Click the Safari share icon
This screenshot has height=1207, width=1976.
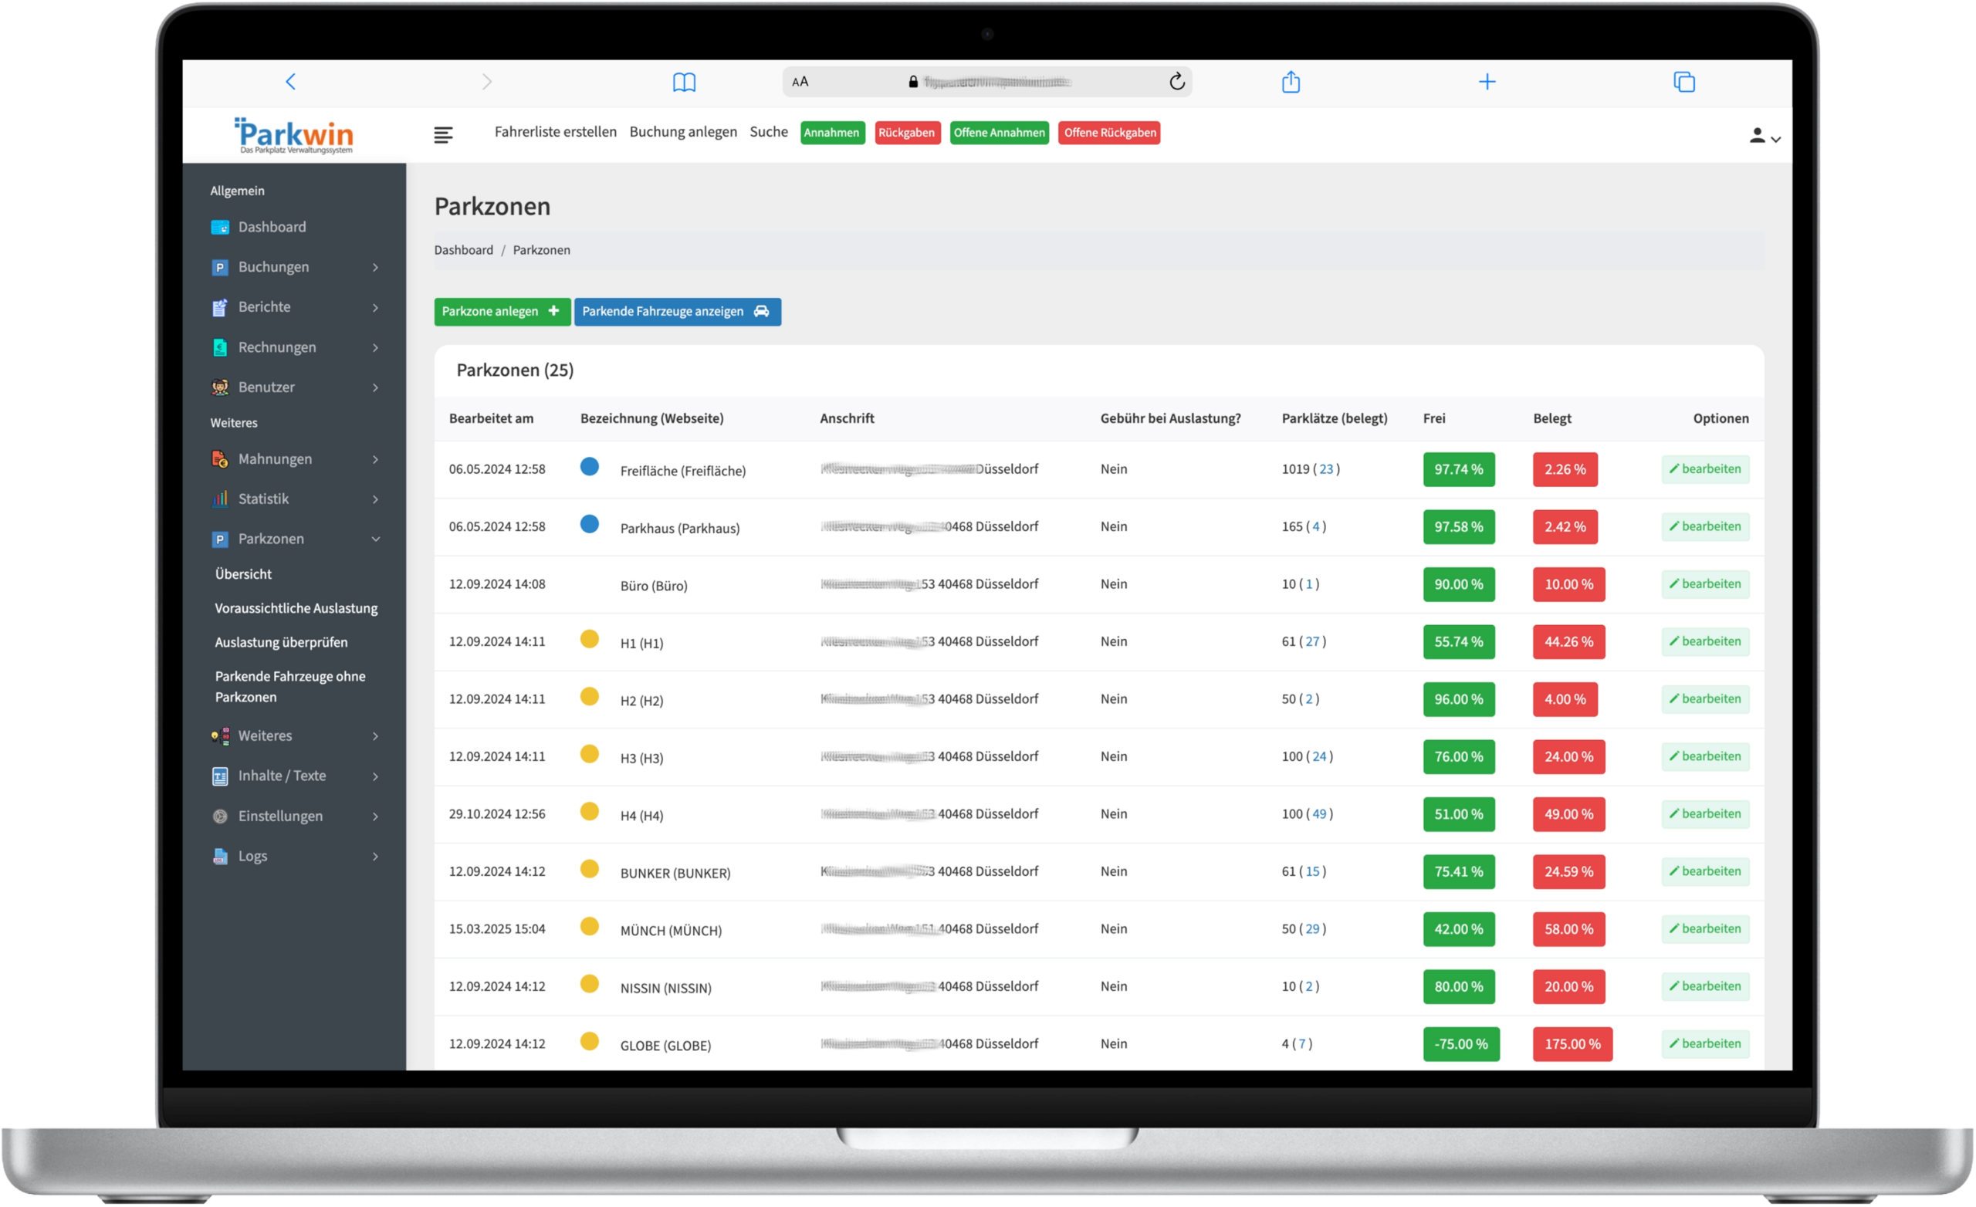1291,82
